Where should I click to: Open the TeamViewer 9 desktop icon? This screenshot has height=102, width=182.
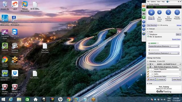point(15,33)
